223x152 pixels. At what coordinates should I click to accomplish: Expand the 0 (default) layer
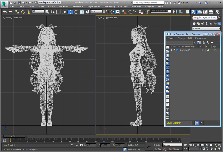tap(172, 50)
